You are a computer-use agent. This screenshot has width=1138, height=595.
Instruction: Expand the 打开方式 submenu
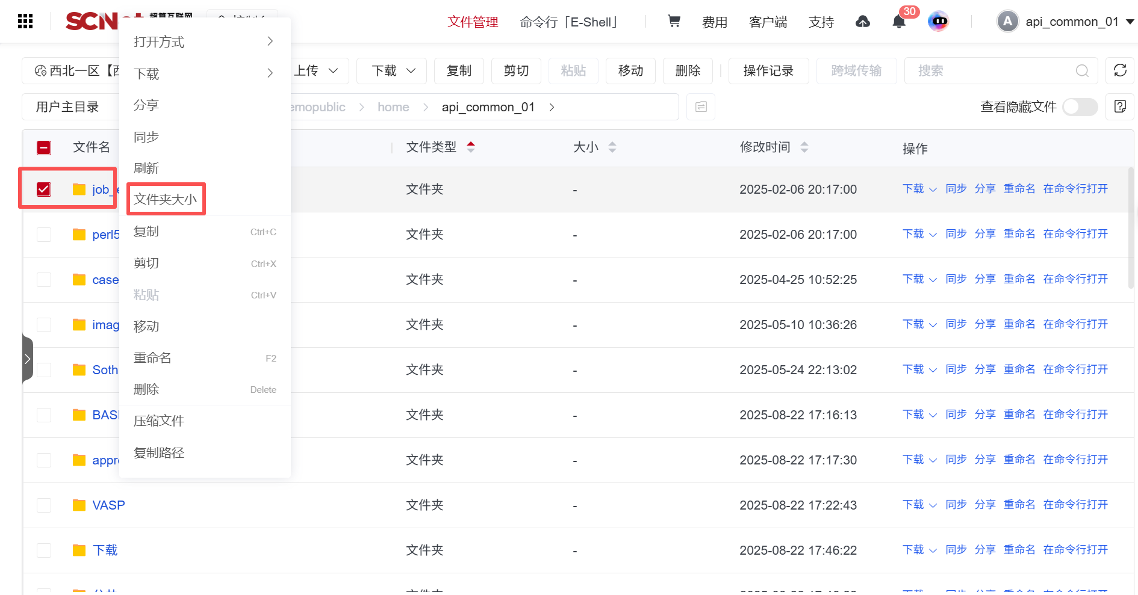click(x=205, y=42)
